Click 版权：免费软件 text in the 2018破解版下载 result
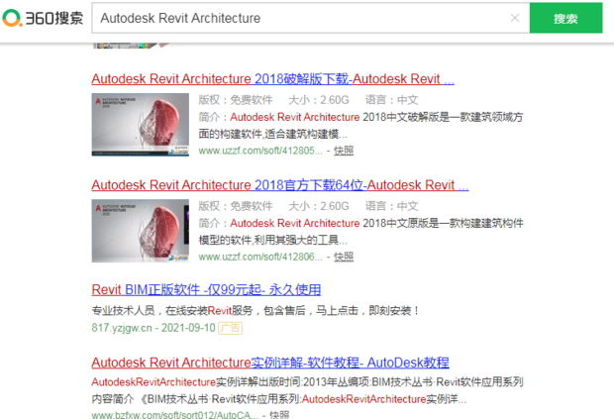The height and width of the screenshot is (419, 614). click(x=236, y=100)
